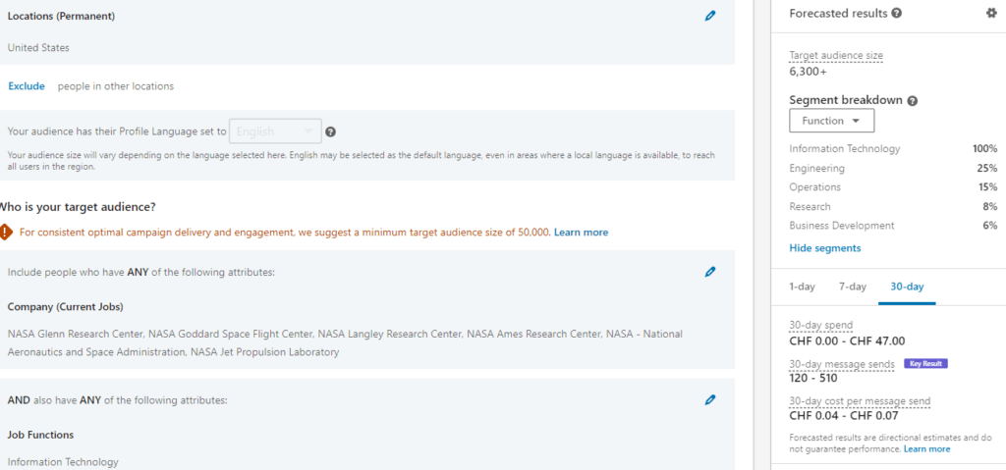Click the CHF 0.04 - CHF 0.07 value
Image resolution: width=1006 pixels, height=470 pixels.
click(x=843, y=415)
